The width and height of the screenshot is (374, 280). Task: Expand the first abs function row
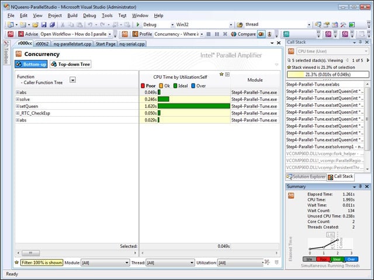18,92
